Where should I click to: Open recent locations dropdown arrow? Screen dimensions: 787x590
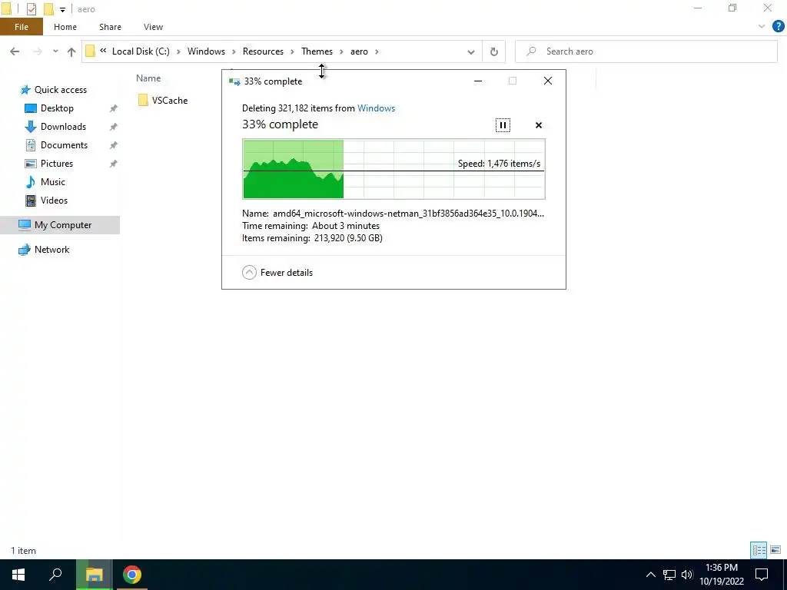point(55,51)
